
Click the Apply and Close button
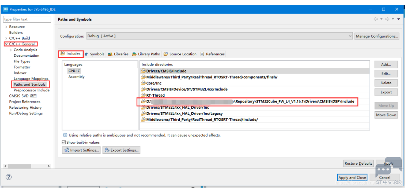pos(352,177)
